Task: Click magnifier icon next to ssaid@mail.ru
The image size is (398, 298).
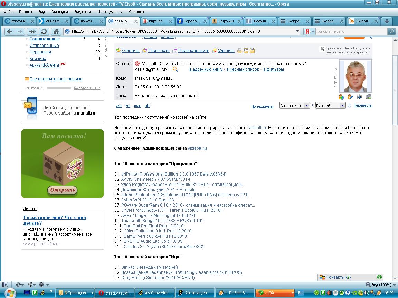Action: pos(175,69)
